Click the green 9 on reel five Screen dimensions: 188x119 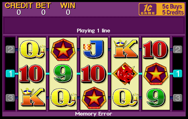pos(156,98)
